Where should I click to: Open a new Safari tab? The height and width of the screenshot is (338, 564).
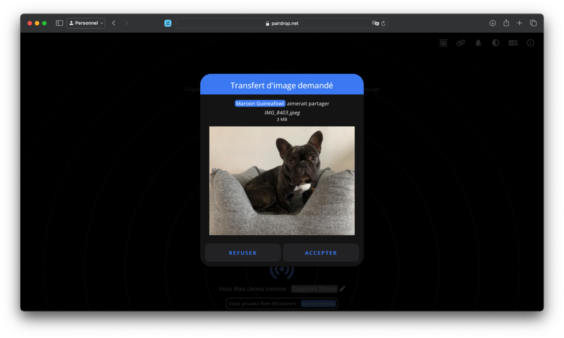(520, 23)
